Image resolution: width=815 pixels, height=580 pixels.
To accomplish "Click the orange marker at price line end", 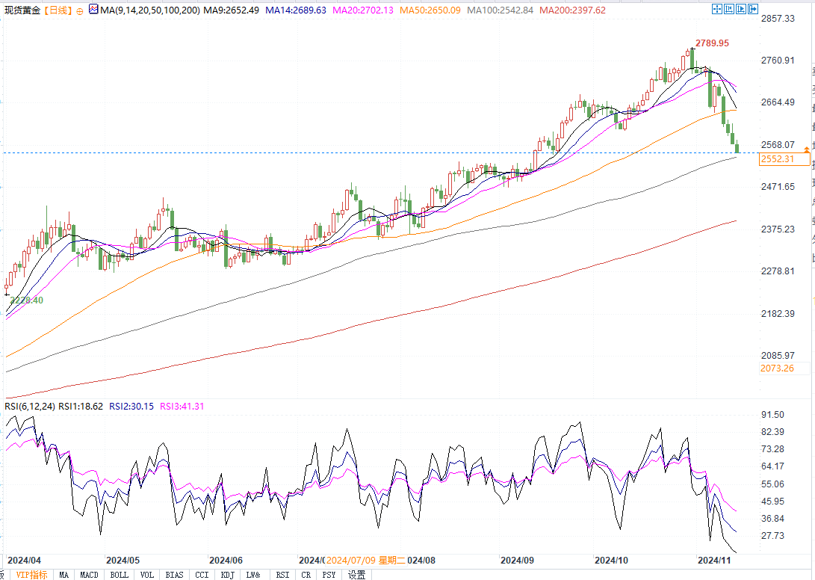I will (x=806, y=150).
